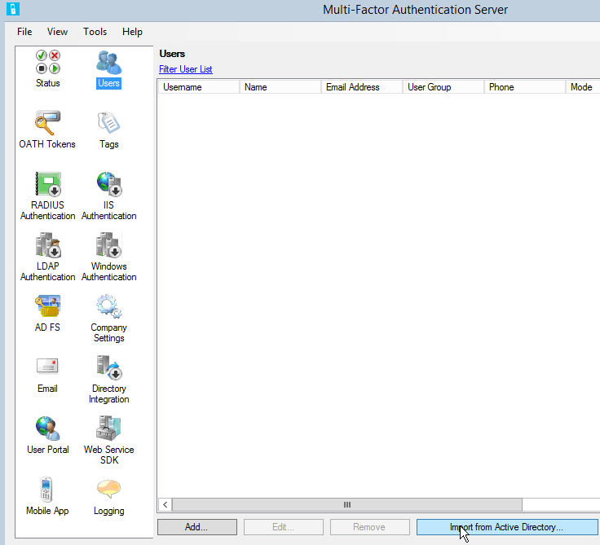600x545 pixels.
Task: Open the Status section icon
Action: [47, 63]
